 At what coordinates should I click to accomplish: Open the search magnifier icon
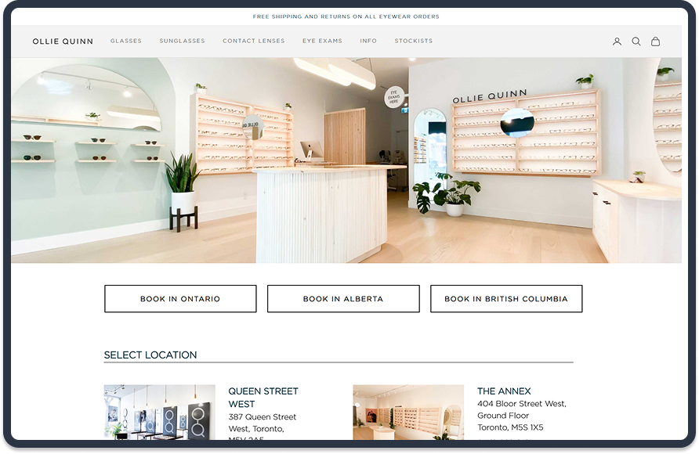(x=636, y=41)
